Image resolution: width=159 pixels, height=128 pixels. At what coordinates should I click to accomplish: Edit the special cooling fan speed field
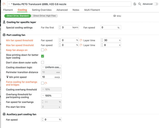coord(111,27)
